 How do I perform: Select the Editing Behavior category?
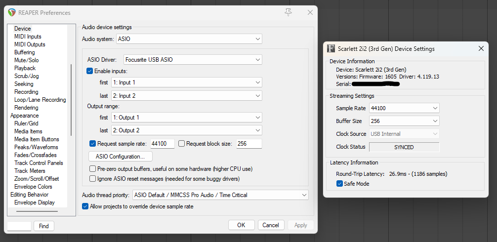(30, 195)
